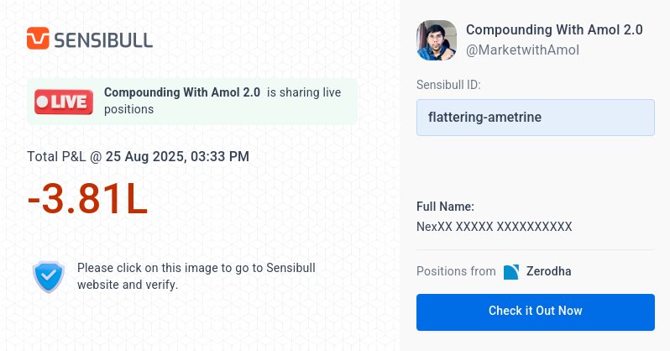Image resolution: width=670 pixels, height=351 pixels.
Task: Select the flattering-ametrine Sensibull ID field
Action: pyautogui.click(x=536, y=118)
